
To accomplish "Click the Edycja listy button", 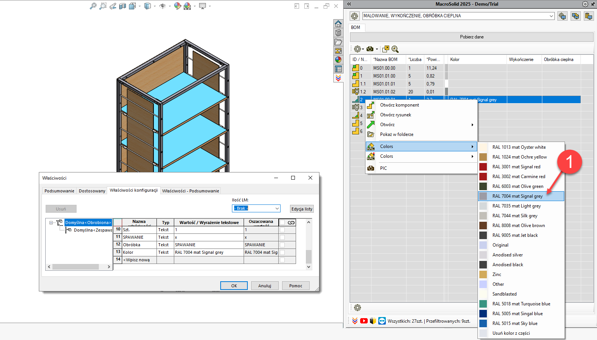I will click(302, 209).
